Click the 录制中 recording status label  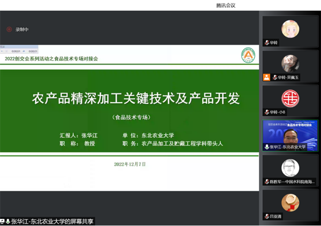pyautogui.click(x=22, y=29)
